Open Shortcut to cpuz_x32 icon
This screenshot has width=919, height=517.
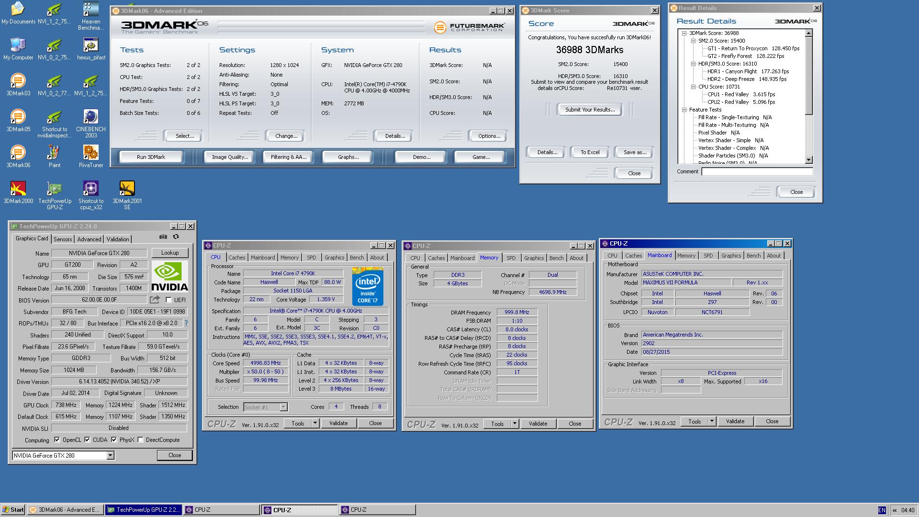pyautogui.click(x=91, y=195)
